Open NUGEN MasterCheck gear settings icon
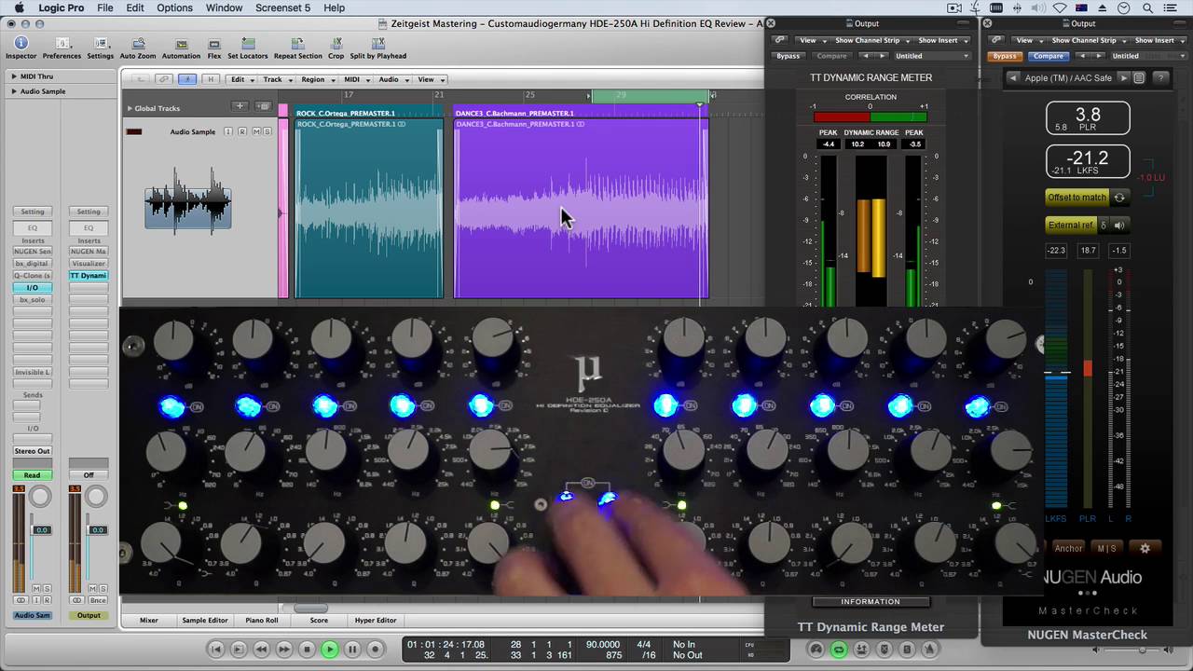Image resolution: width=1193 pixels, height=671 pixels. click(1145, 548)
